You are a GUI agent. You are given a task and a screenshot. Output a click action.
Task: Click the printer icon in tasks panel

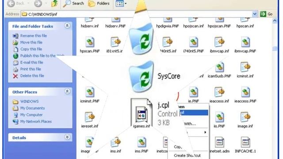point(15,69)
